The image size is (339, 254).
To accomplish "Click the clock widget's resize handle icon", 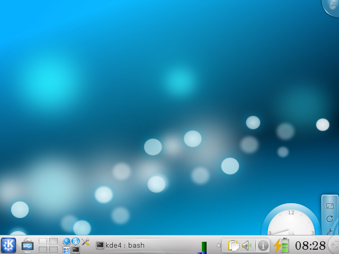I will tap(330, 206).
